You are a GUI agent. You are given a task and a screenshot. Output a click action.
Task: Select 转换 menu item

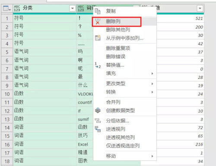coord(111,92)
